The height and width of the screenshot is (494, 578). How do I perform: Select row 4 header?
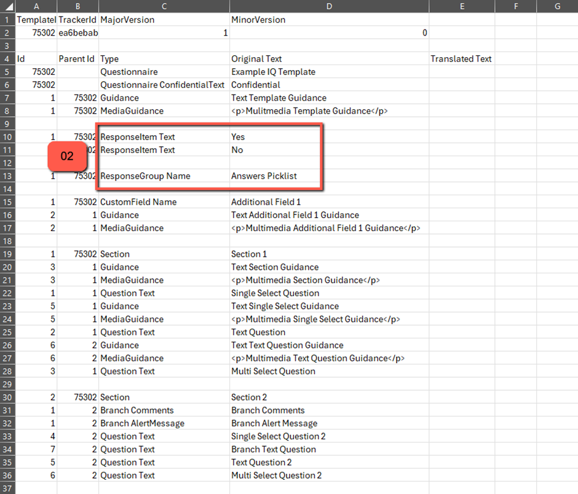point(7,59)
